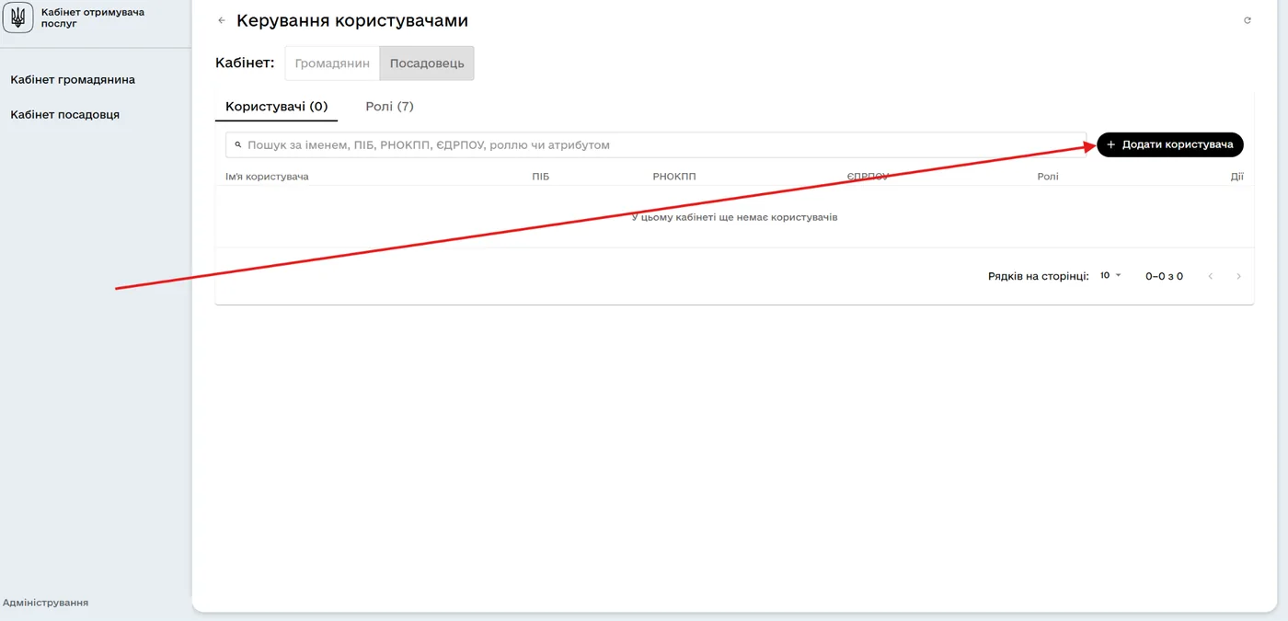This screenshot has height=621, width=1288.
Task: Click the 0–0 з 0 pagination text
Action: pos(1164,276)
